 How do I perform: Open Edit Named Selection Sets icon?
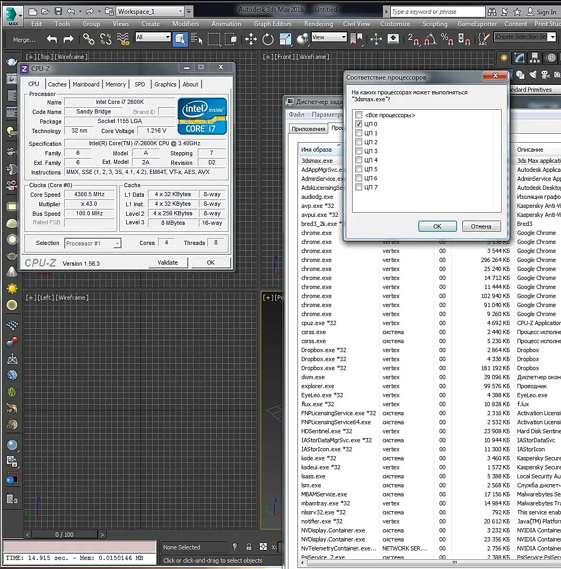pyautogui.click(x=484, y=39)
